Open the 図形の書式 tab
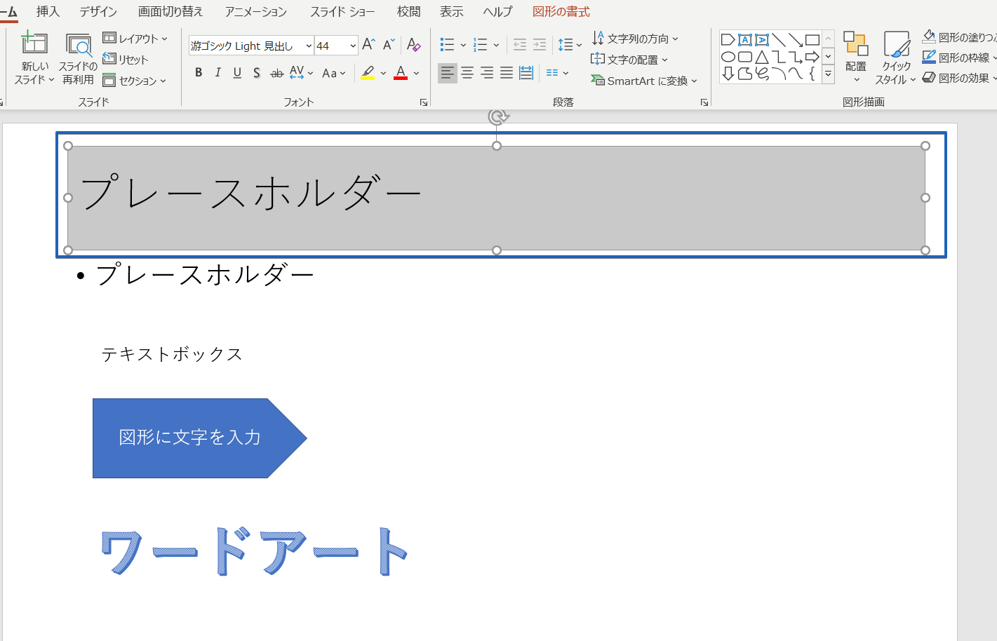Viewport: 997px width, 641px height. click(561, 11)
